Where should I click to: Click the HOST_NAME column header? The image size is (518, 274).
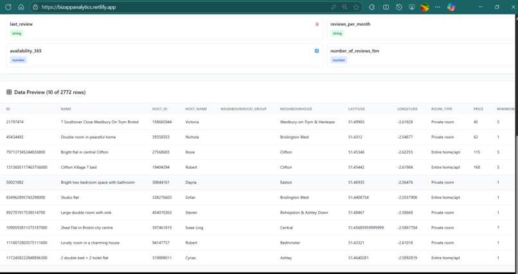(x=196, y=109)
